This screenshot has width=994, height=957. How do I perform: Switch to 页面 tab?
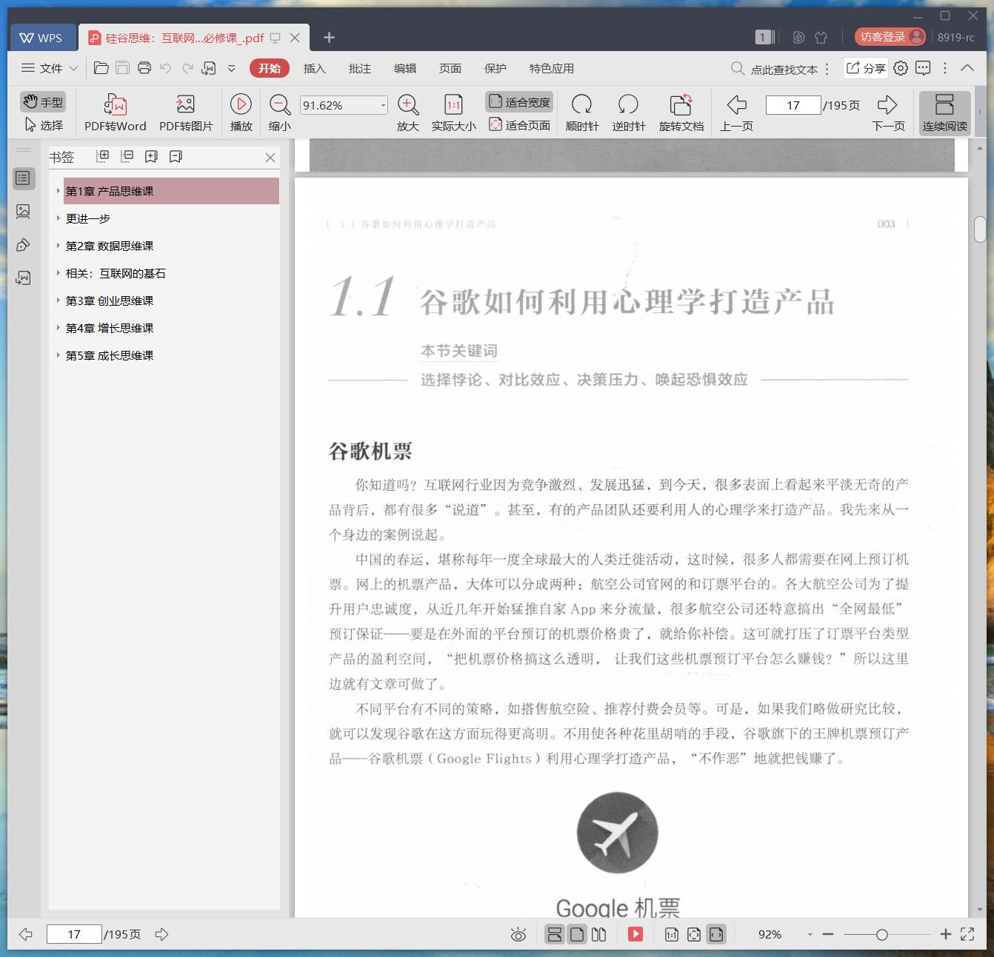pyautogui.click(x=450, y=68)
